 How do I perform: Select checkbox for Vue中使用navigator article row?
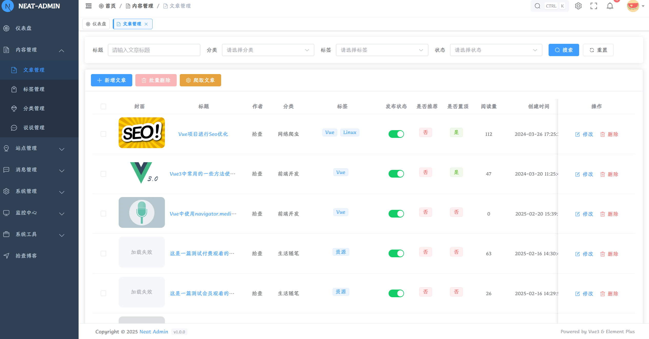[103, 214]
